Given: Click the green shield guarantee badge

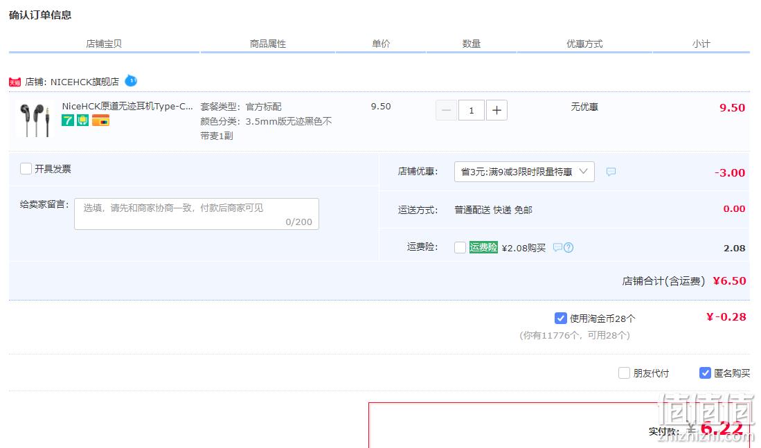Looking at the screenshot, I should point(83,120).
